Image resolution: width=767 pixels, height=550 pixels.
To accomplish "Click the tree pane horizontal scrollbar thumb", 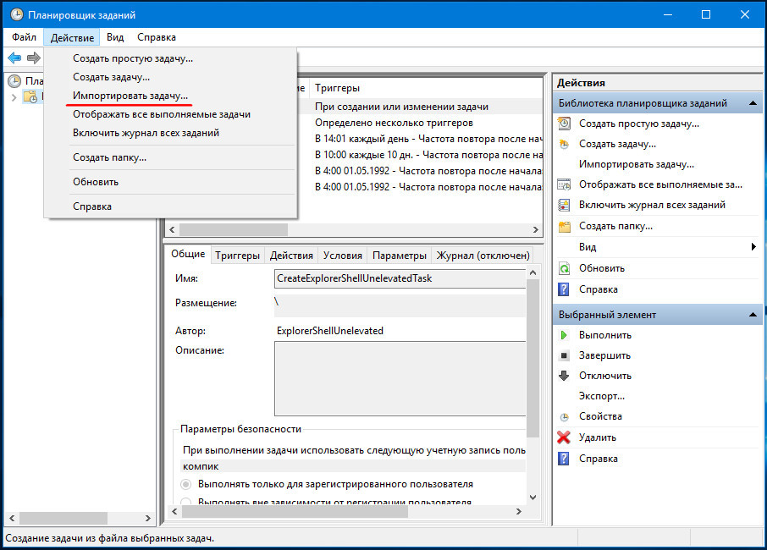I will pos(63,518).
